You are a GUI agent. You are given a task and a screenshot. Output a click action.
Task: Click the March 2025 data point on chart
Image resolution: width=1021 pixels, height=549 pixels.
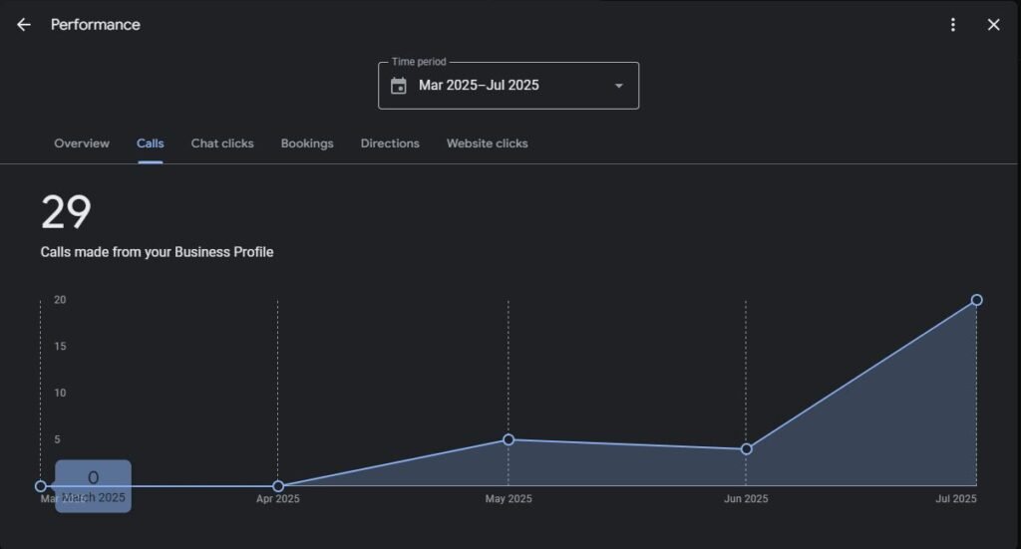point(41,486)
